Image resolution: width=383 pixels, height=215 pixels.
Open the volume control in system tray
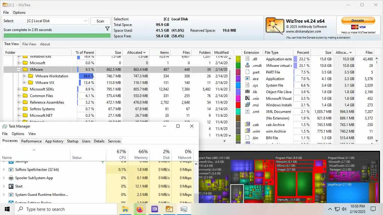pyautogui.click(x=344, y=209)
